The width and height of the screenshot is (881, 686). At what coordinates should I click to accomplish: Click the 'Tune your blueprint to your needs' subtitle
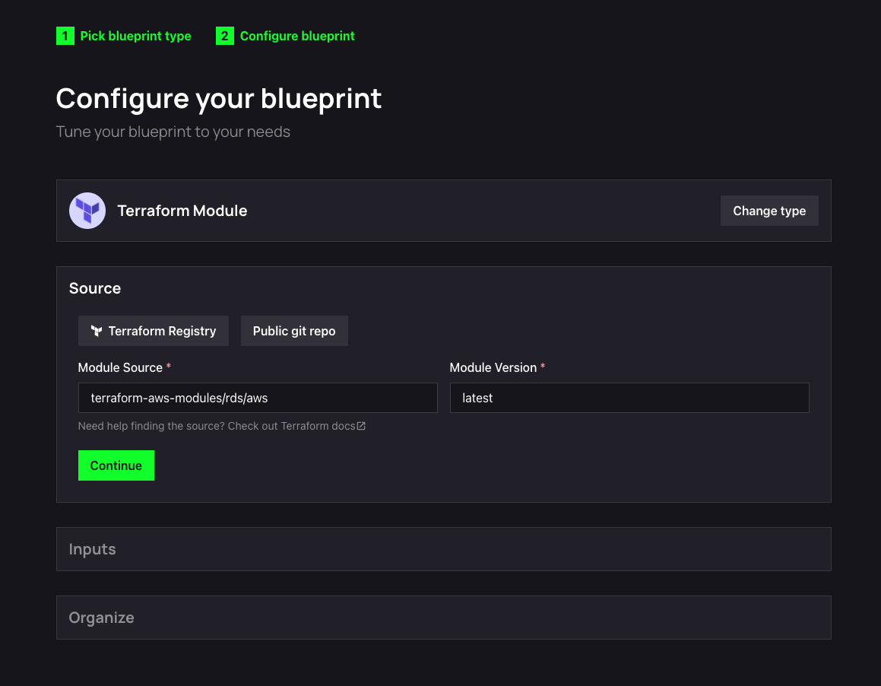(x=173, y=132)
